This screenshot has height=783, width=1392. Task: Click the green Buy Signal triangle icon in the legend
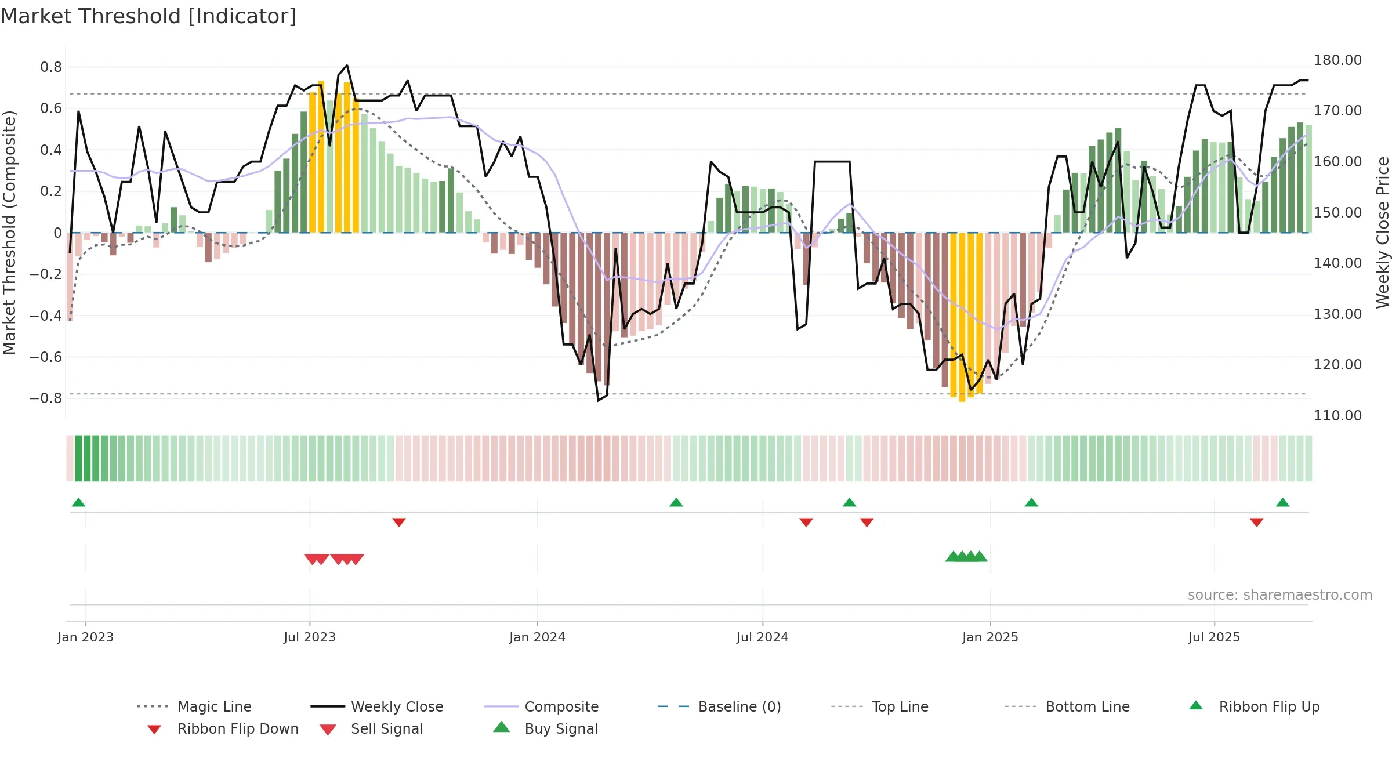(502, 727)
